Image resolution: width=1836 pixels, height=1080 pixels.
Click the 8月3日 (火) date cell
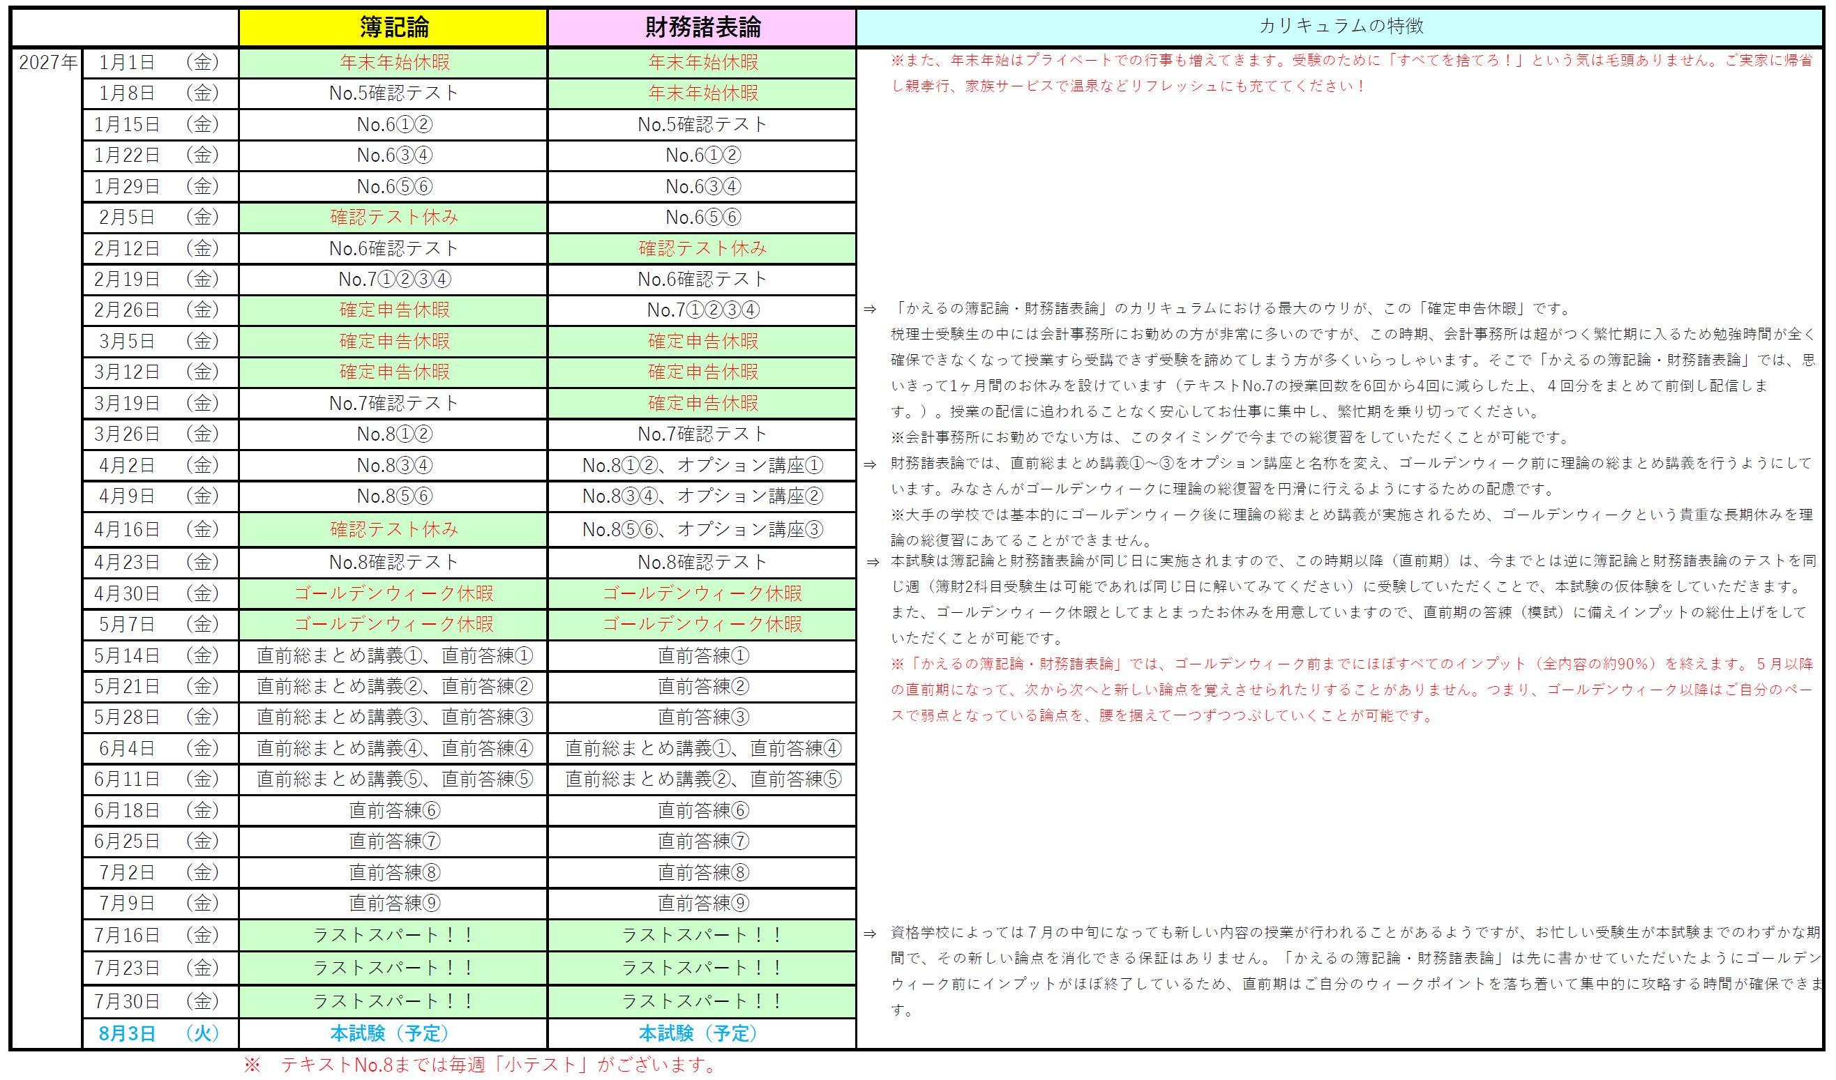coord(160,1033)
